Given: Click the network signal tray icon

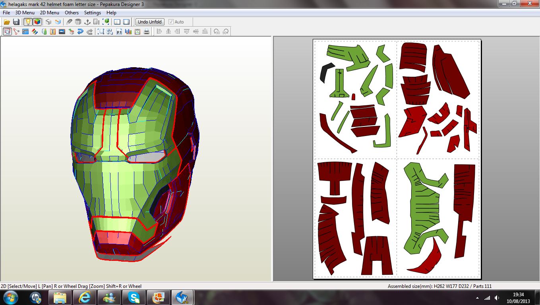Looking at the screenshot, I should [487, 298].
